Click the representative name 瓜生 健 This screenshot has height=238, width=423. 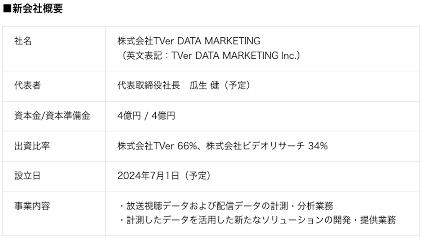(x=204, y=85)
